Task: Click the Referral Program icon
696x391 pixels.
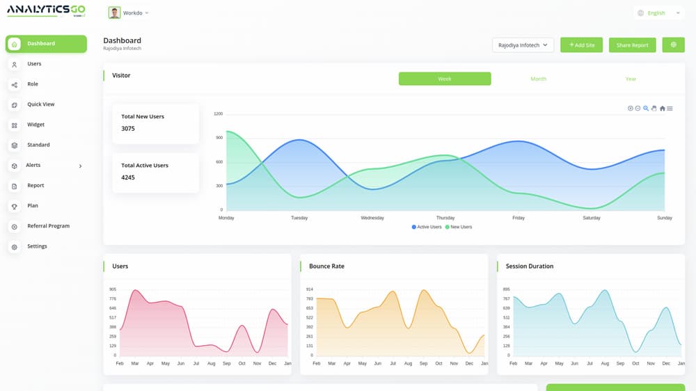Action: click(14, 227)
